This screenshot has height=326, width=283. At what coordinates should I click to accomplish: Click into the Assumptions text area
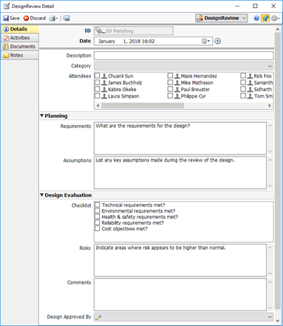coord(180,172)
